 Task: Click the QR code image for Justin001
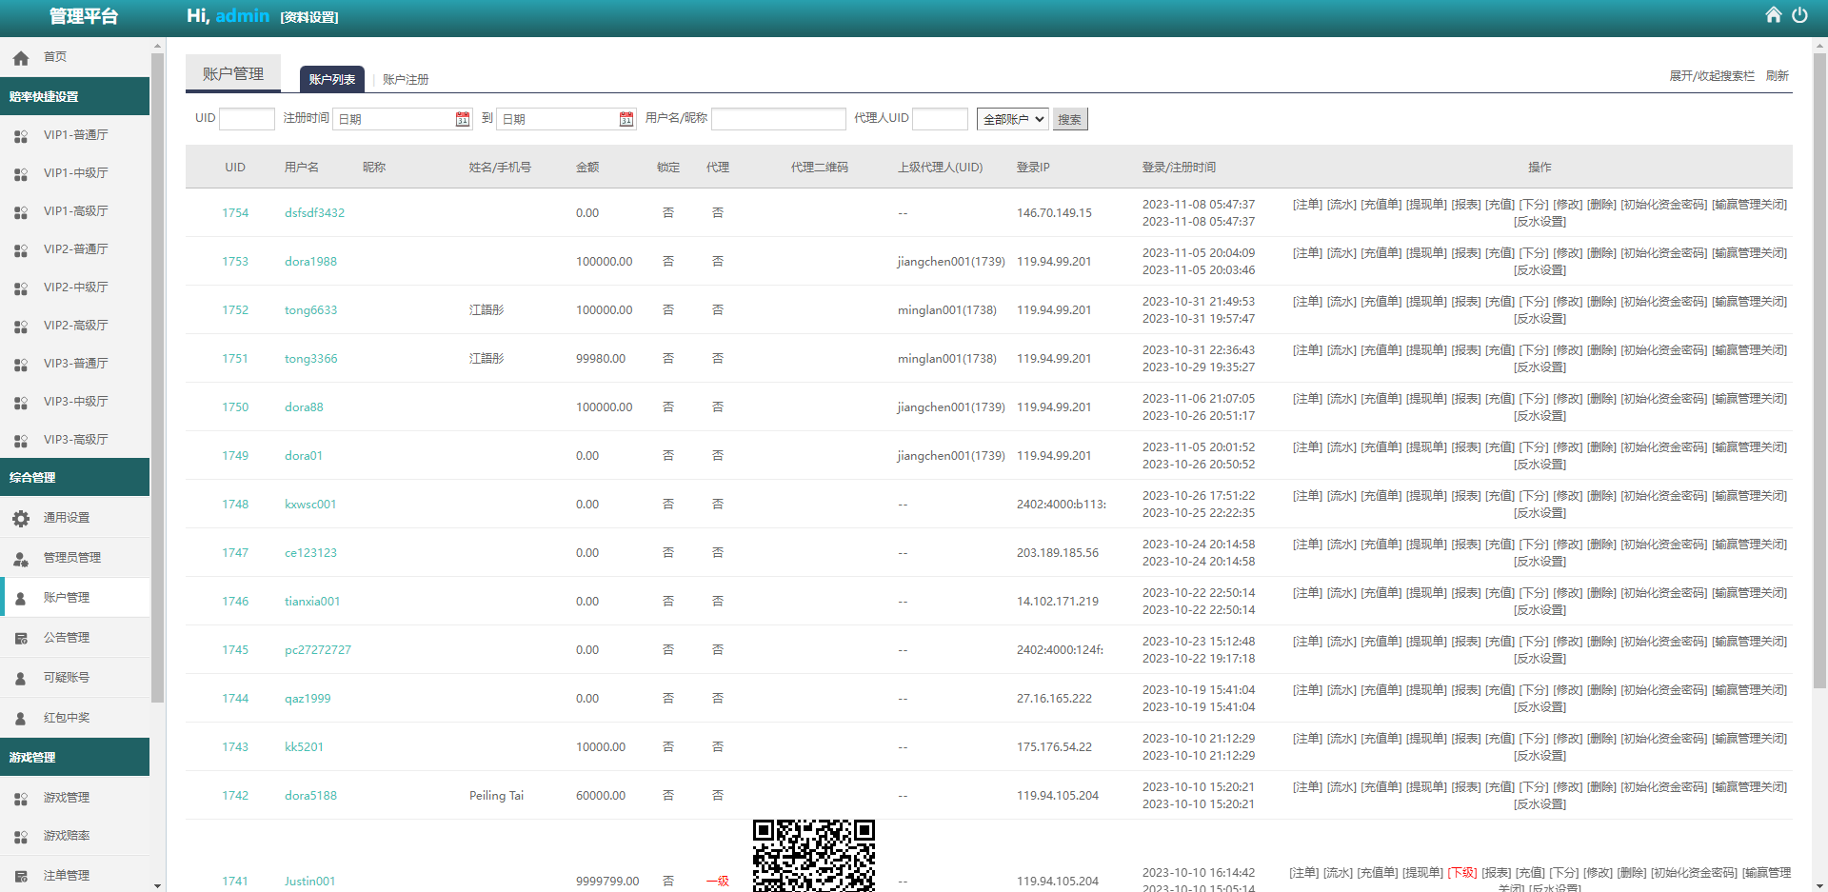813,855
